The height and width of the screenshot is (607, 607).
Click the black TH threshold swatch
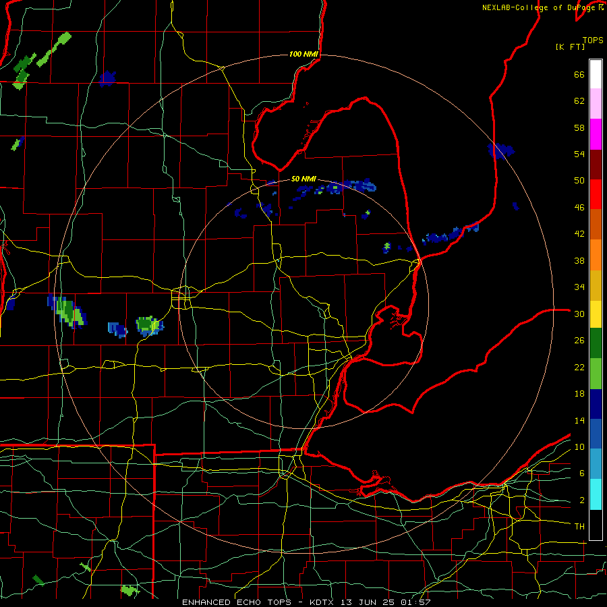click(596, 525)
